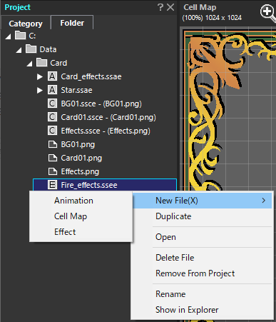
Task: Select Card01.png in the file tree
Action: pyautogui.click(x=81, y=158)
